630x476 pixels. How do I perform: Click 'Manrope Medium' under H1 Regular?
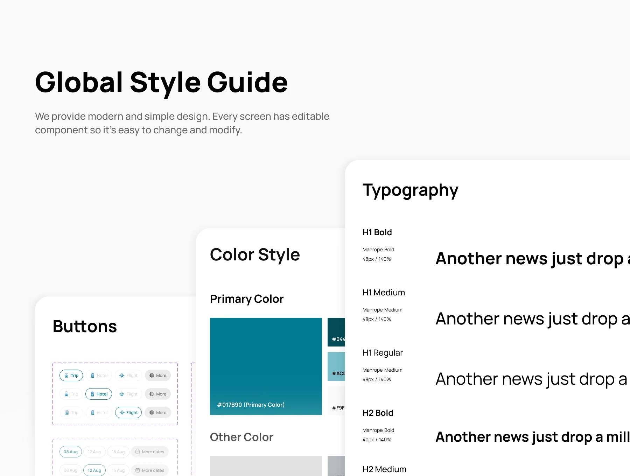[383, 370]
